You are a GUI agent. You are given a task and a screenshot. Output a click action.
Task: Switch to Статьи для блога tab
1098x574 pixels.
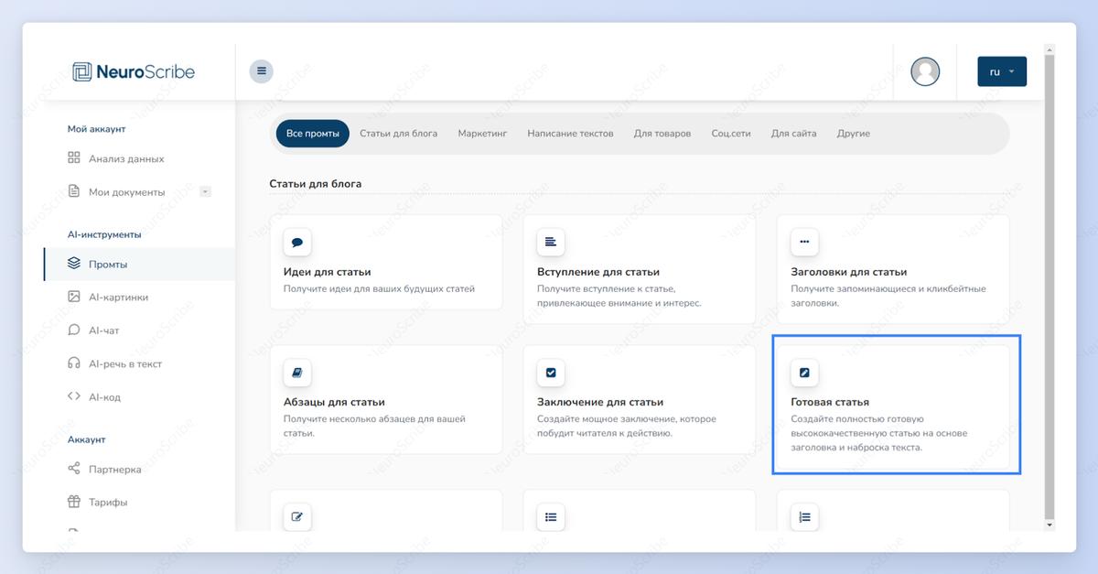coord(398,133)
